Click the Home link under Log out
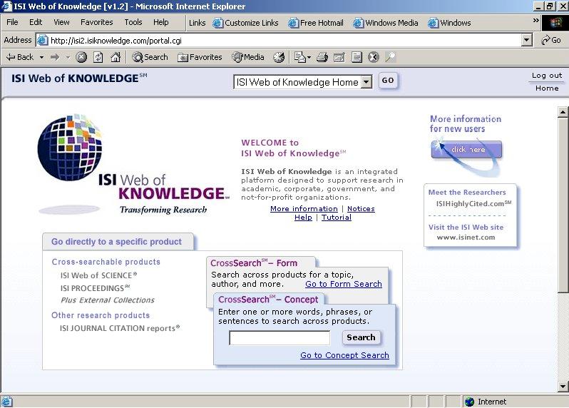This screenshot has height=408, width=569. pos(547,88)
